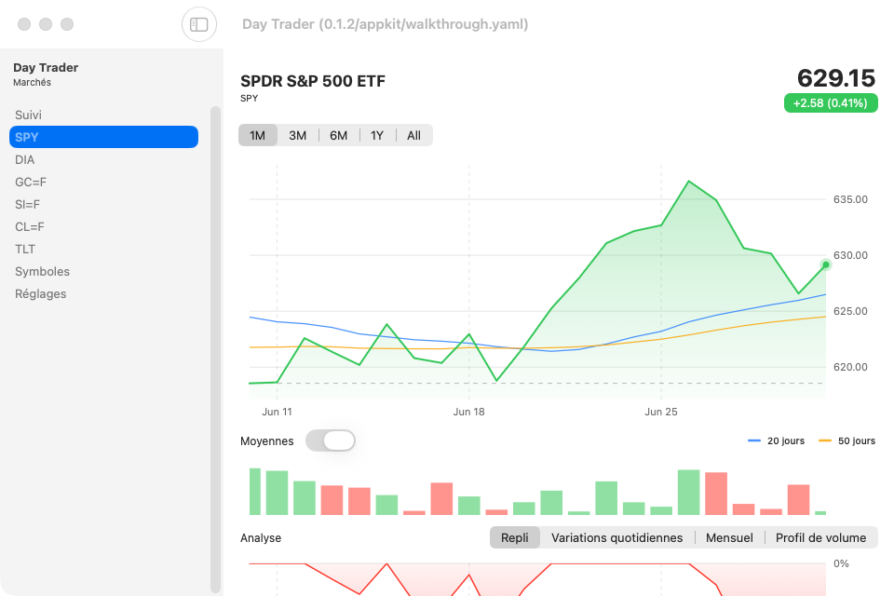Switch the Moyennes toggle
Screen dimensions: 894x596
pyautogui.click(x=330, y=440)
